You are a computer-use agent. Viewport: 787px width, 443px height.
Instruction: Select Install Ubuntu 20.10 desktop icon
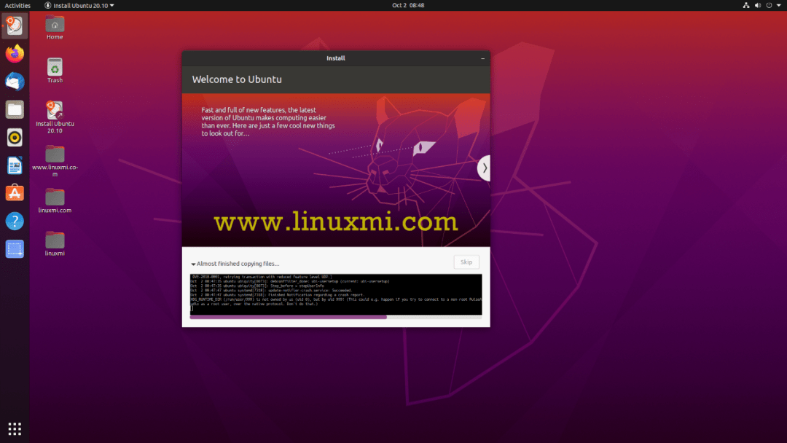(55, 117)
